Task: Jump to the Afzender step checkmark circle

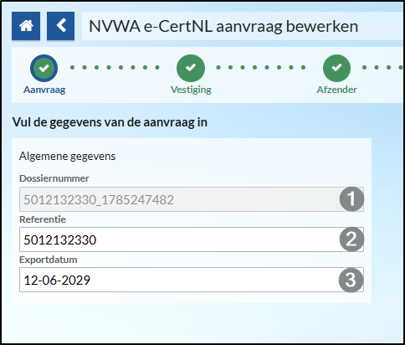Action: (x=336, y=68)
